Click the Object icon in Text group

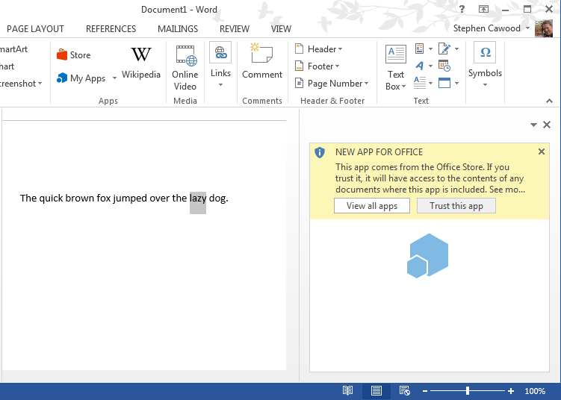pos(444,83)
